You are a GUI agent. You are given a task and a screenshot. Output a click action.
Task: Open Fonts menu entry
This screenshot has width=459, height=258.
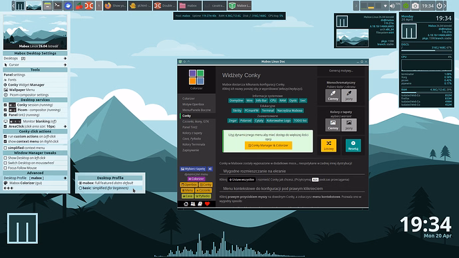pyautogui.click(x=35, y=80)
